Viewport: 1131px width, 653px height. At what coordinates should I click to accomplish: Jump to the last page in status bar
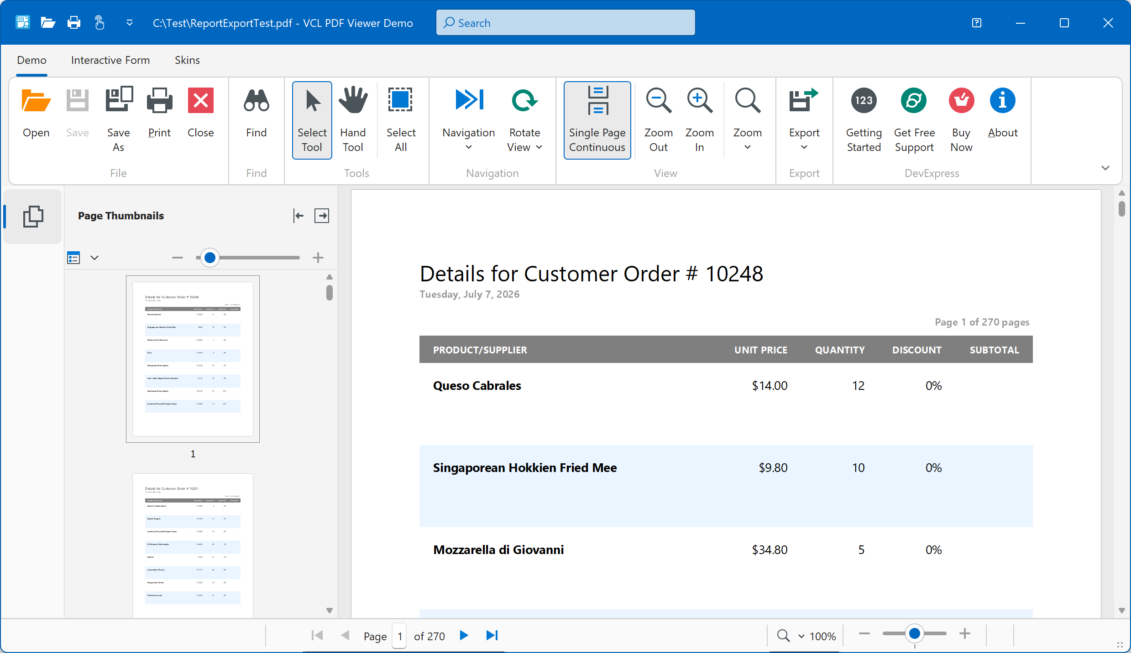(x=492, y=635)
